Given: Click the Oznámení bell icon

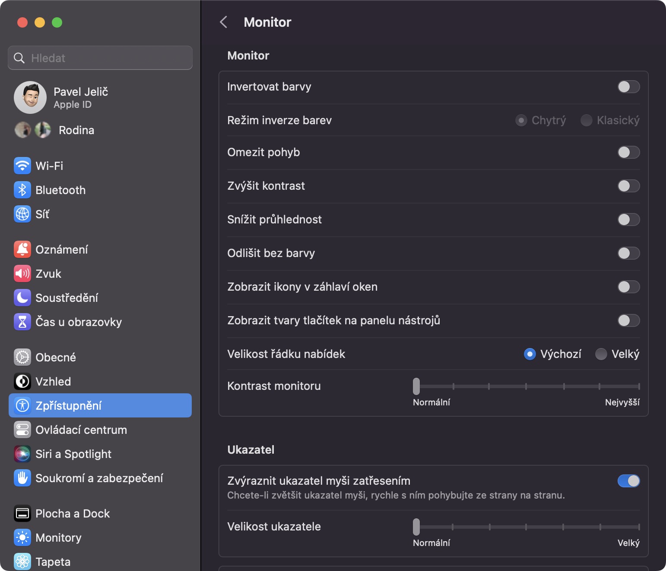Looking at the screenshot, I should (x=22, y=249).
